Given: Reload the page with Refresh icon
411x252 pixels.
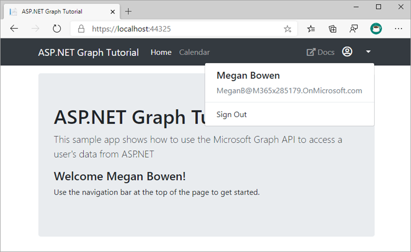Looking at the screenshot, I should click(x=57, y=29).
